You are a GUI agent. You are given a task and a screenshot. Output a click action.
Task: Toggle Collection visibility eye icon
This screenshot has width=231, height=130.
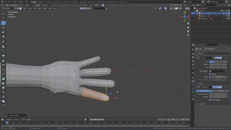point(226,11)
